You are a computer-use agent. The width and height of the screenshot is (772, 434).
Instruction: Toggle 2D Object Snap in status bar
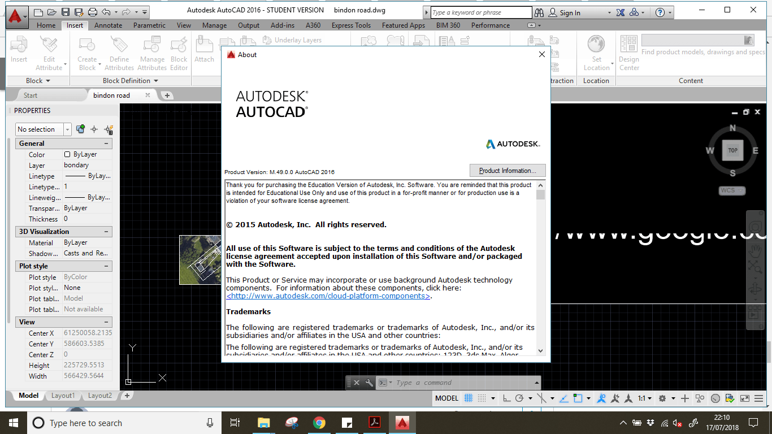pos(578,398)
